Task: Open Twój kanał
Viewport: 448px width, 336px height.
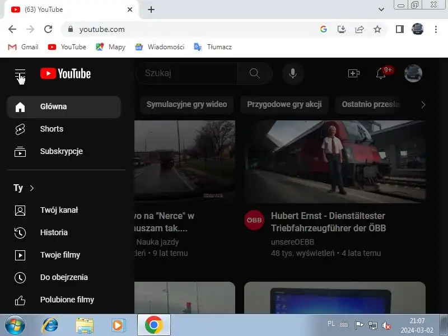Action: [64, 211]
